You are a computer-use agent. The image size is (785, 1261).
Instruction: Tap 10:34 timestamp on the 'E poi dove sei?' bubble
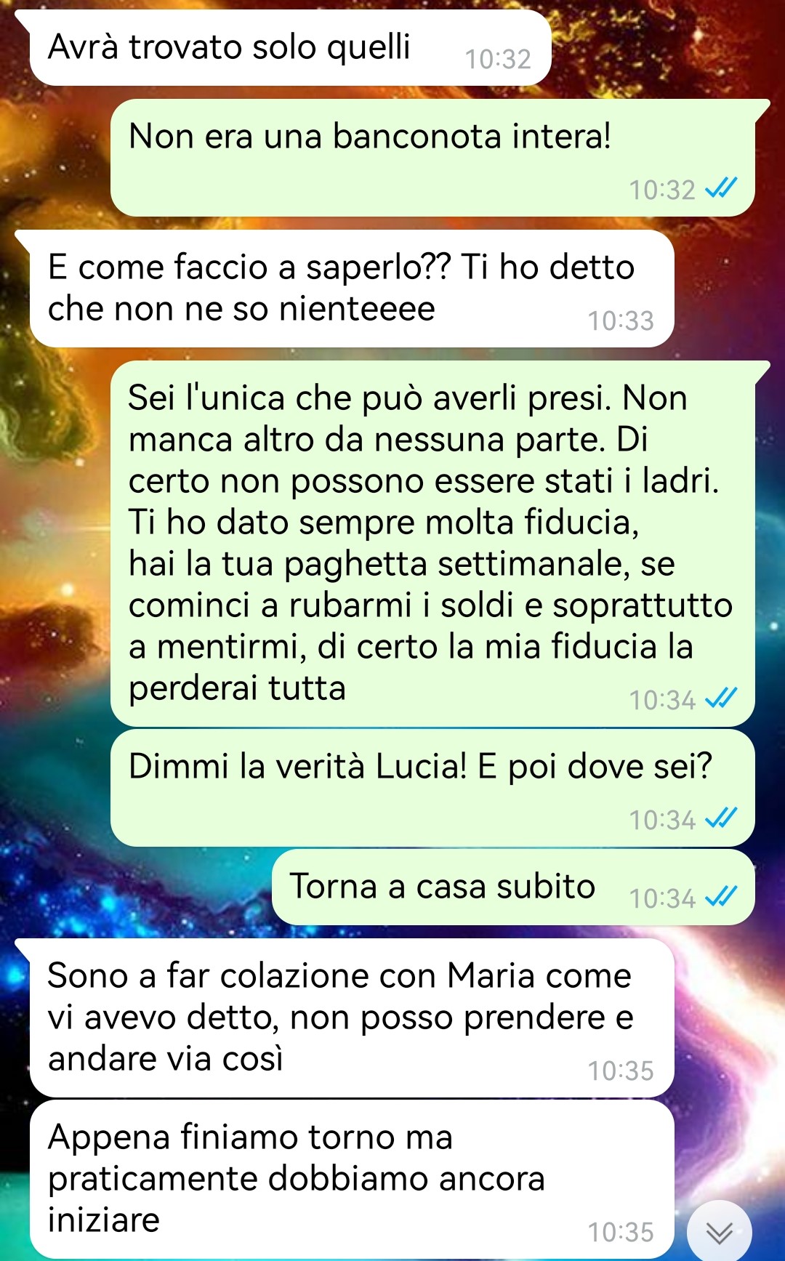click(662, 820)
